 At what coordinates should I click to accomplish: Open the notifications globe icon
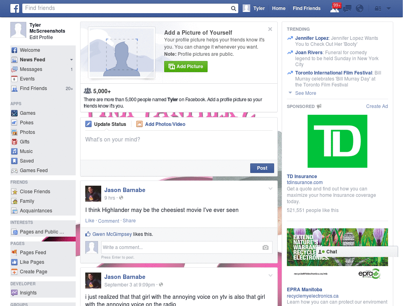(x=360, y=9)
